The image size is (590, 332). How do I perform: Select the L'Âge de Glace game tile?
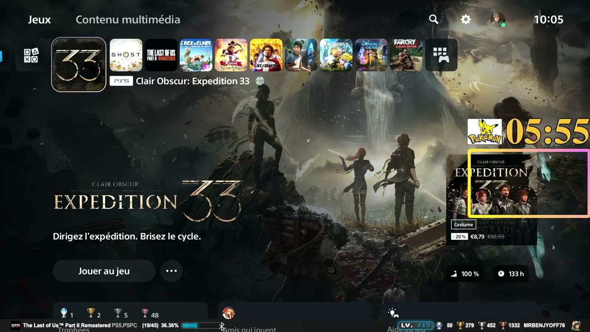[196, 55]
